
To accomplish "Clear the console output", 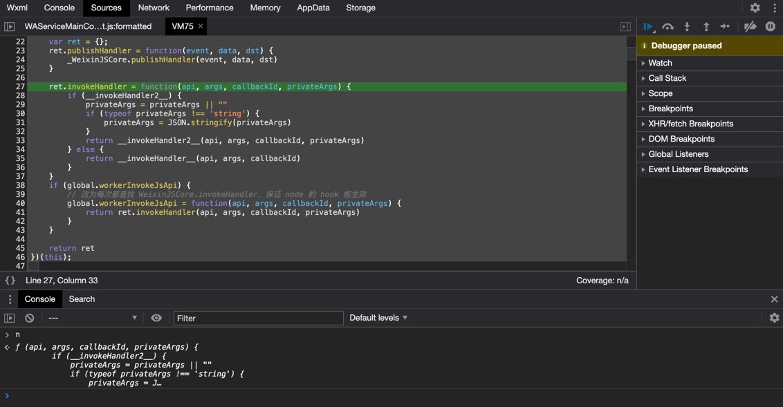I will (30, 318).
